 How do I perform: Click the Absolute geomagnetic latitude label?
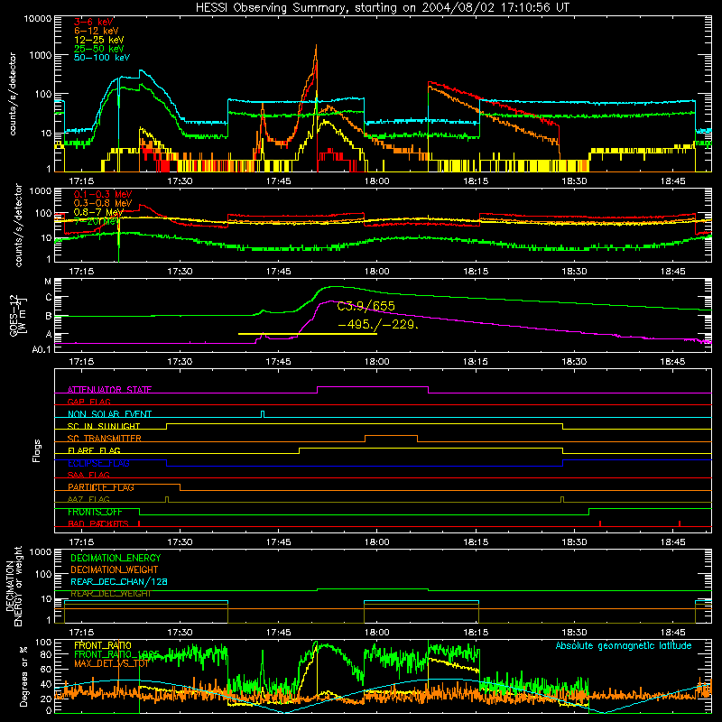coord(624,646)
